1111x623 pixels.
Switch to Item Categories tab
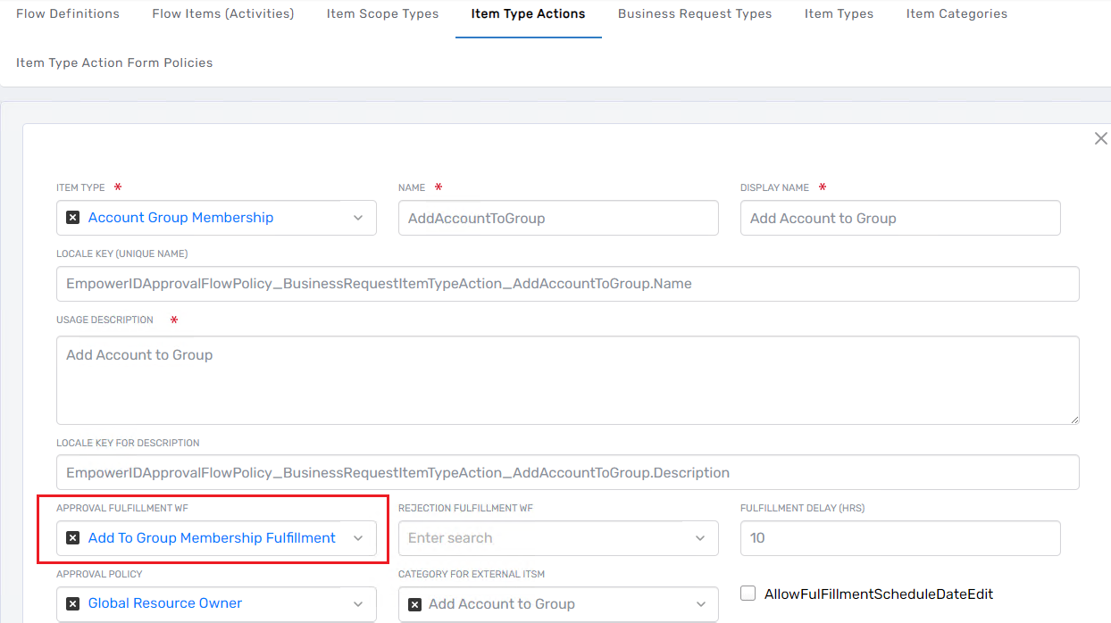click(x=956, y=14)
